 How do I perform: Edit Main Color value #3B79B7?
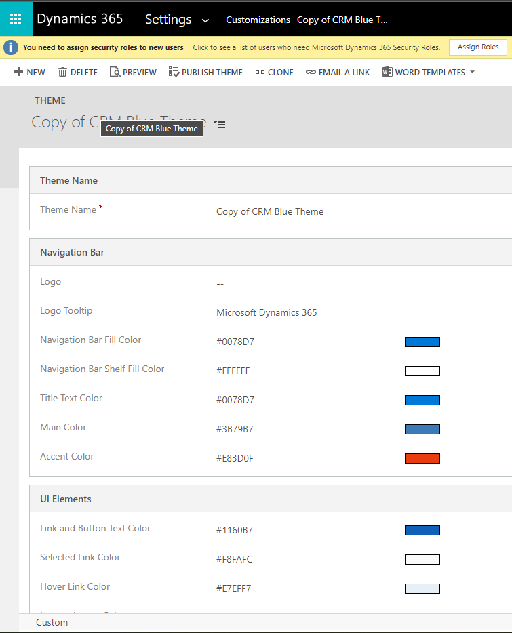tap(235, 429)
